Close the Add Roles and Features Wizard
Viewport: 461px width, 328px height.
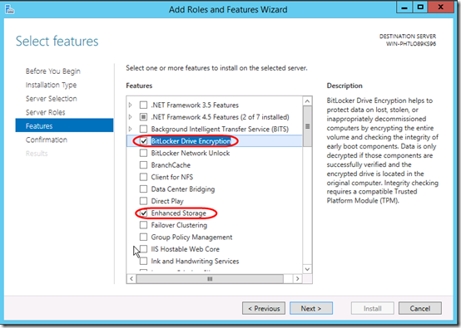pyautogui.click(x=440, y=7)
